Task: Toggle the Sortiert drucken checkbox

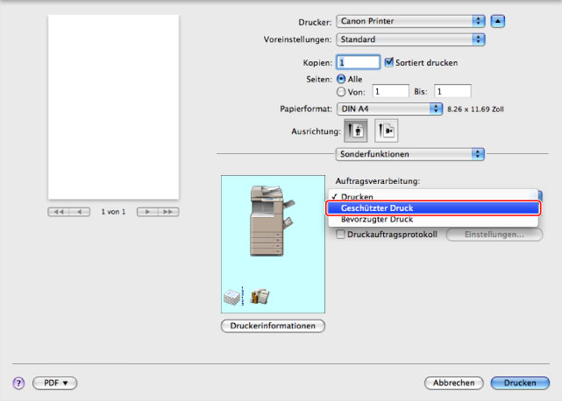Action: [389, 62]
